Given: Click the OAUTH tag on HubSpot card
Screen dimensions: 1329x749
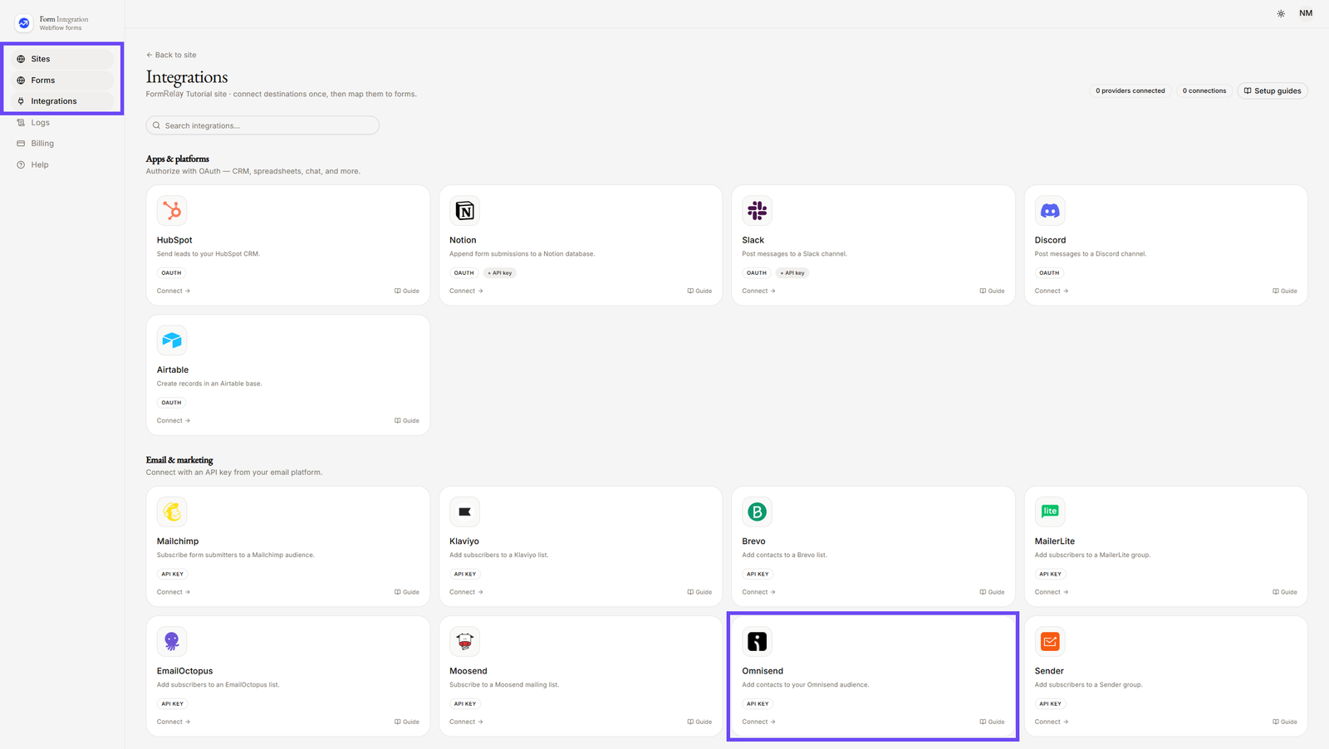Looking at the screenshot, I should [x=171, y=272].
